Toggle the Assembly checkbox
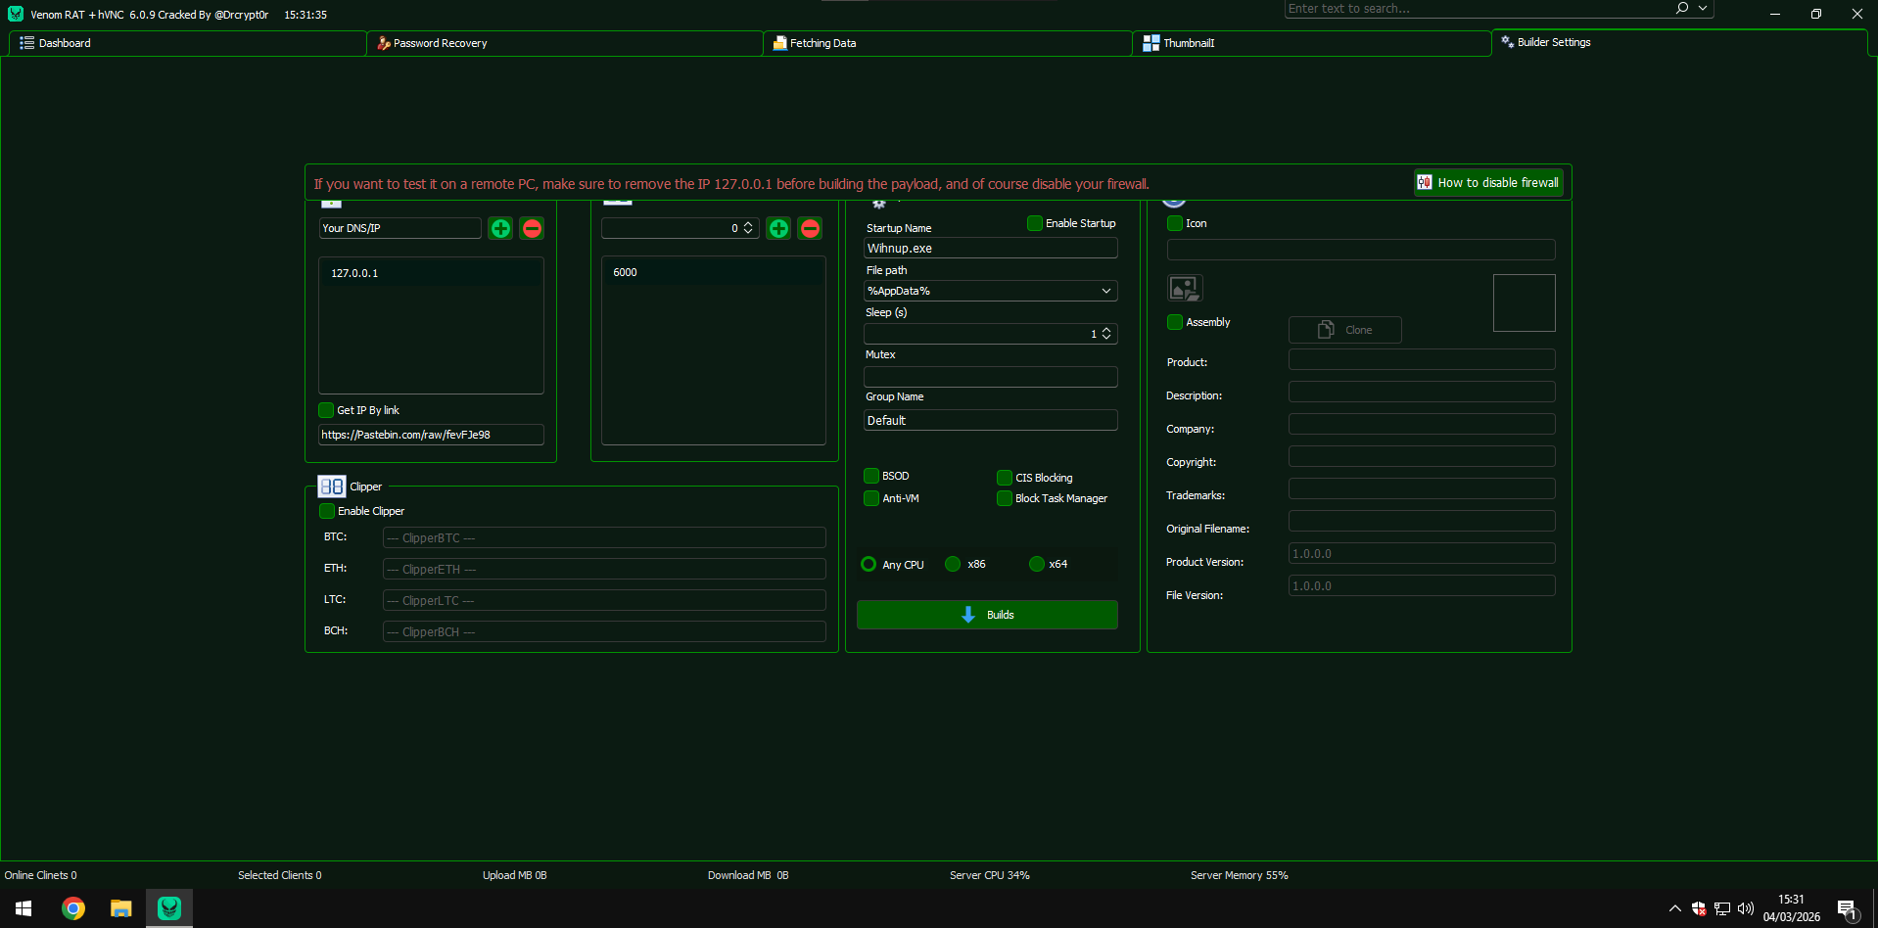 (1175, 322)
